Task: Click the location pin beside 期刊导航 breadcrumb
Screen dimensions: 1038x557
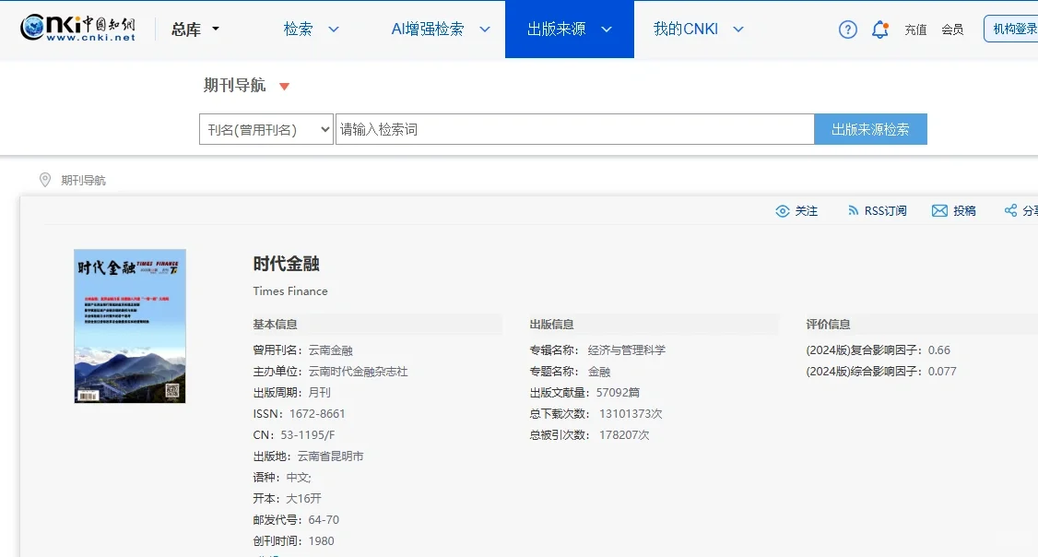Action: coord(44,180)
